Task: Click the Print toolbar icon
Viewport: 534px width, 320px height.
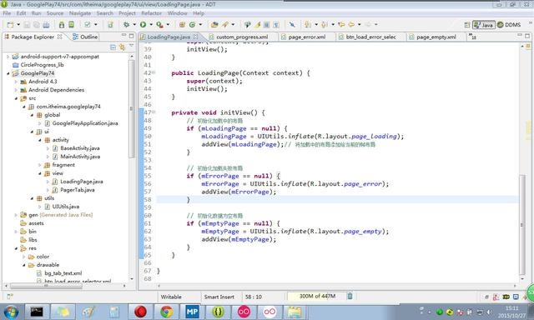Action: point(46,24)
